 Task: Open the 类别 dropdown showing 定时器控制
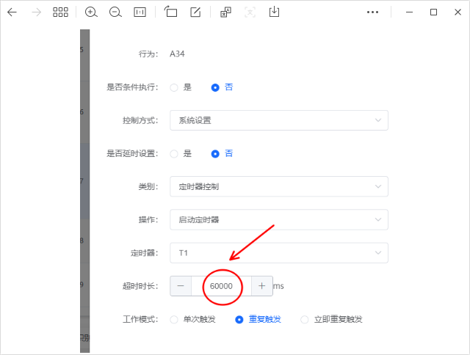[279, 186]
